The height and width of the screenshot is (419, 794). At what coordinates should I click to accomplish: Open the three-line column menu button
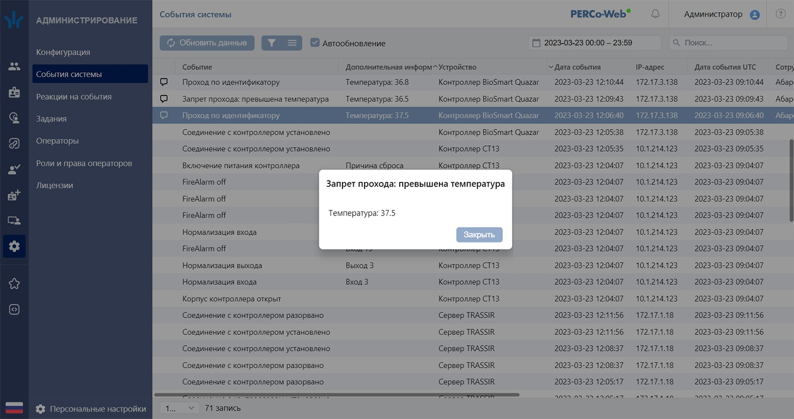click(292, 43)
